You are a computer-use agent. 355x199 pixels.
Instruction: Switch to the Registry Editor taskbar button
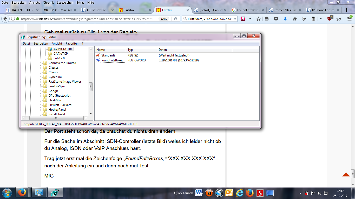[55, 193]
